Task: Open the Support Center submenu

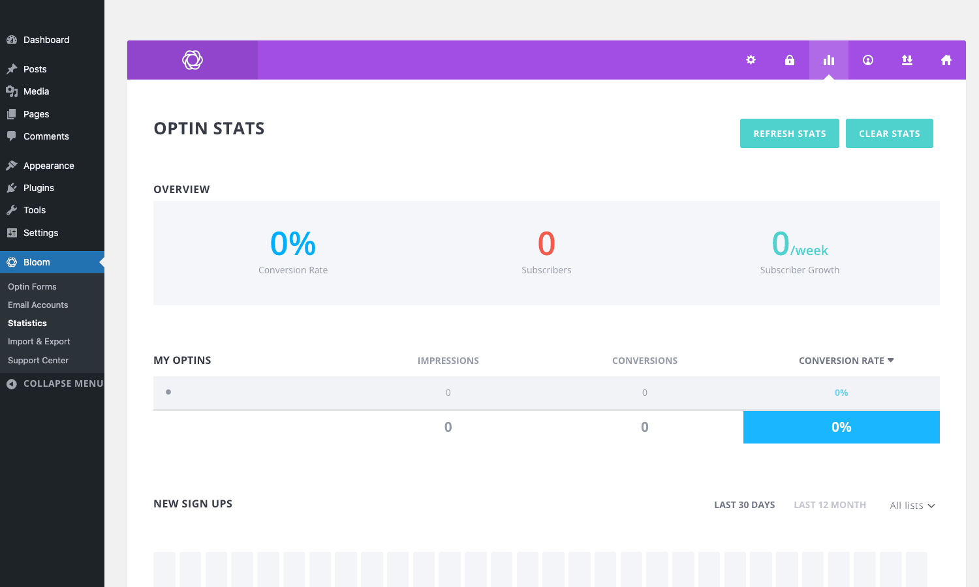Action: [38, 360]
